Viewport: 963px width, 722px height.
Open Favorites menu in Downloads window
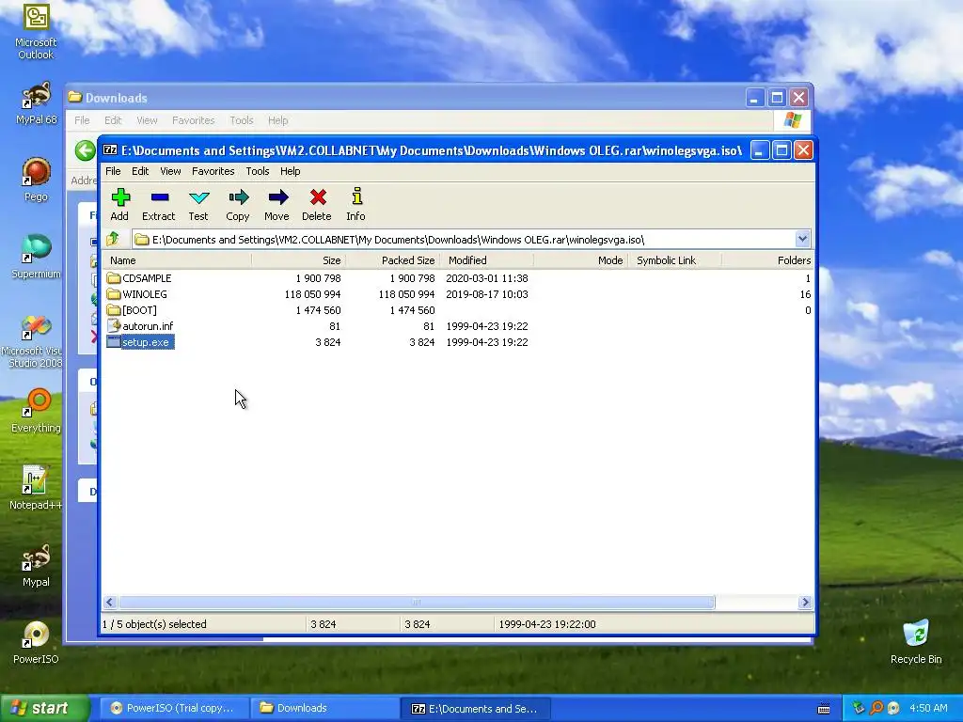[194, 120]
